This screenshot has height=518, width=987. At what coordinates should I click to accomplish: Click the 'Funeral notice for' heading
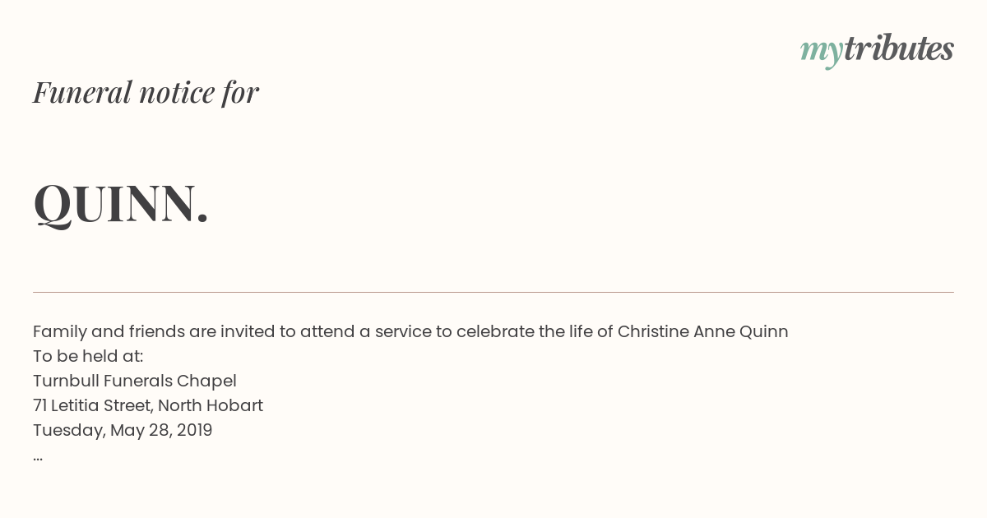tap(146, 92)
